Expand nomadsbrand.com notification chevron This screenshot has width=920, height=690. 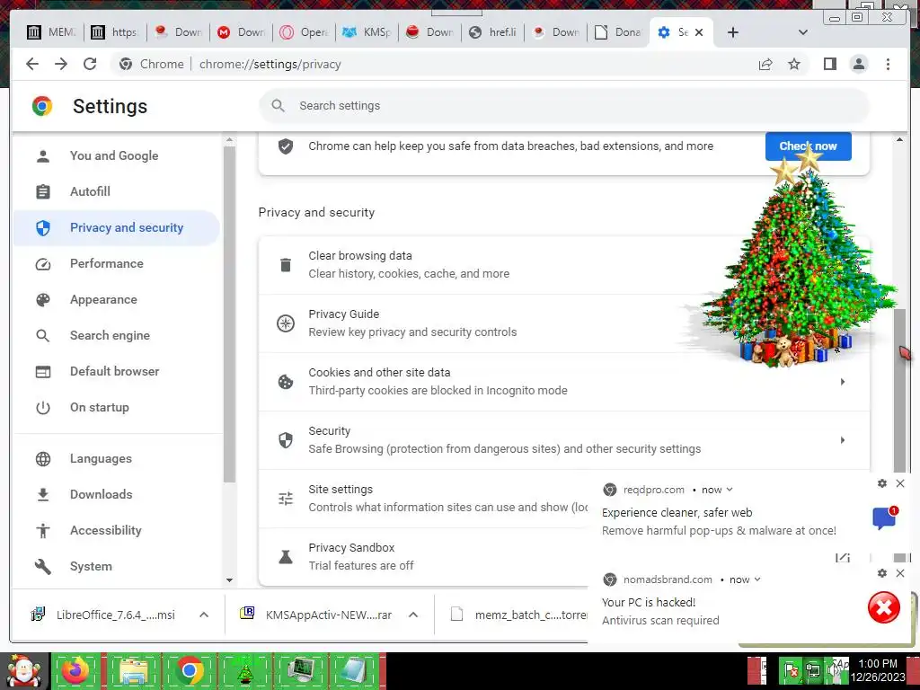[x=756, y=579]
